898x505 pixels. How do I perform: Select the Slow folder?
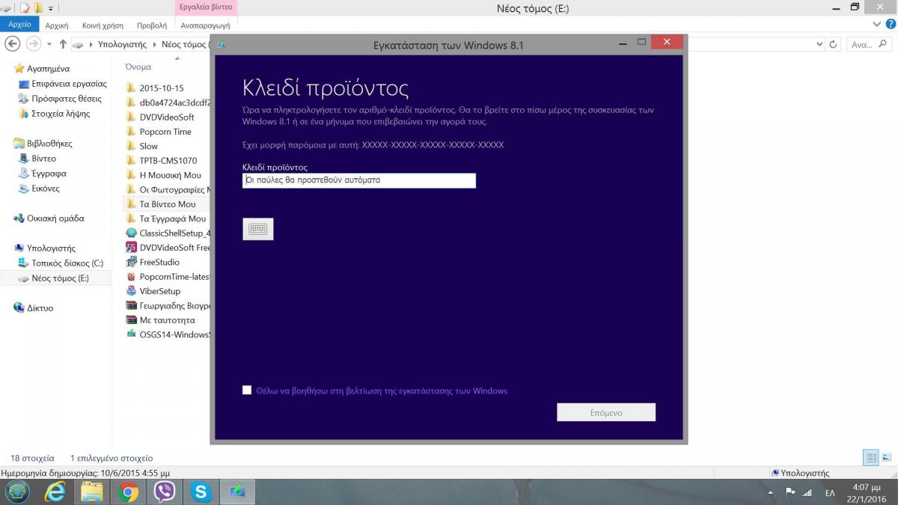[148, 146]
